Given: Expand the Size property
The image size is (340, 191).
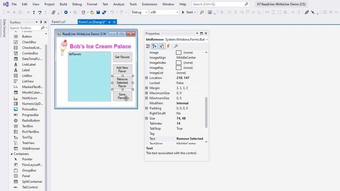Looking at the screenshot, I should pos(147,118).
